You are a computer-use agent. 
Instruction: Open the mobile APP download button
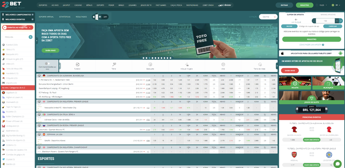[x=100, y=17]
